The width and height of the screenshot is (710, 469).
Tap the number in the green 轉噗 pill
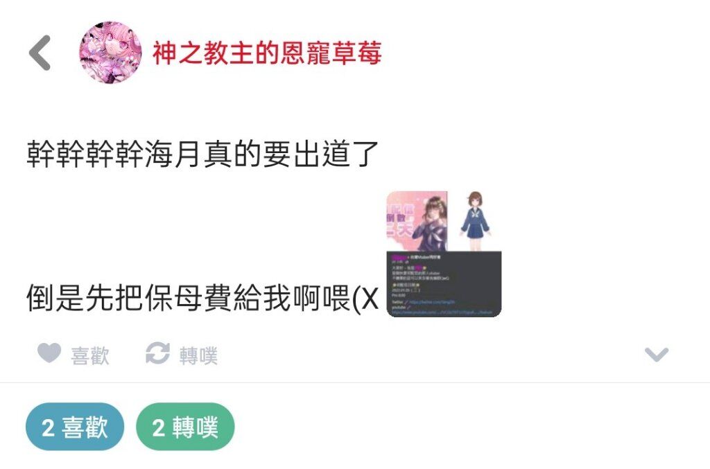coord(159,428)
